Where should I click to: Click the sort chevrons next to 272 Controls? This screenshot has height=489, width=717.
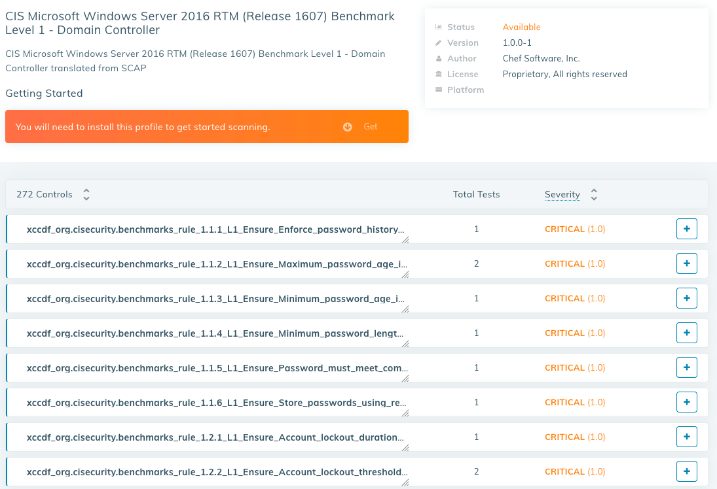click(x=86, y=194)
